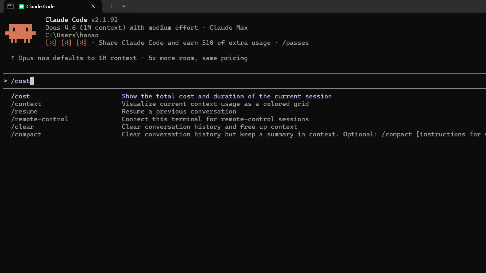Image resolution: width=486 pixels, height=273 pixels.
Task: Click the second orange pass ticket icon
Action: (66, 43)
